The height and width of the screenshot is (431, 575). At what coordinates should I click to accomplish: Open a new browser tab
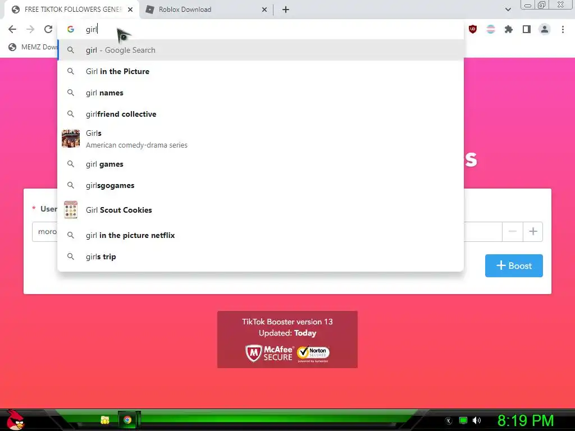click(286, 10)
